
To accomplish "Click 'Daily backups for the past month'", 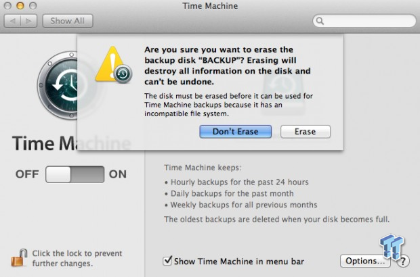I will pos(232,193).
